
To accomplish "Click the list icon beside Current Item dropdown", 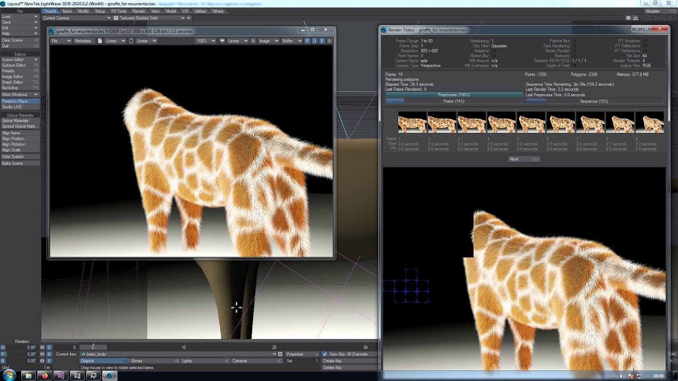I will (281, 354).
